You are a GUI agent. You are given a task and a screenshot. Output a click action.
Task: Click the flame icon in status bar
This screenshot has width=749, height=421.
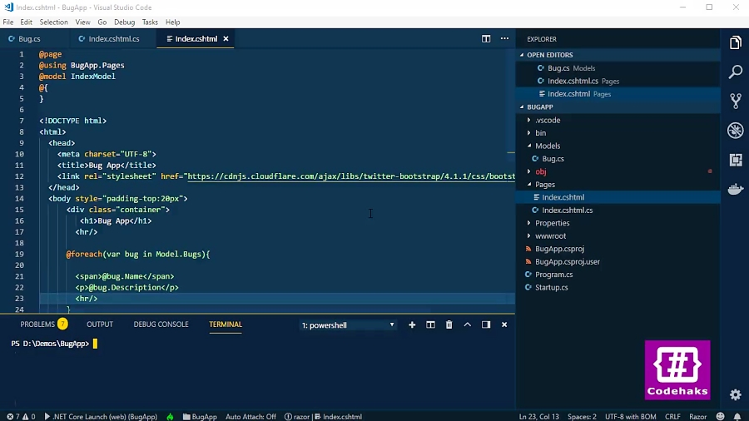coord(170,416)
